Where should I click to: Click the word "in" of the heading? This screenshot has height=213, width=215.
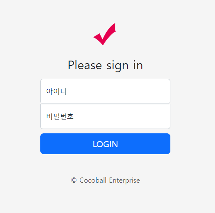point(138,65)
